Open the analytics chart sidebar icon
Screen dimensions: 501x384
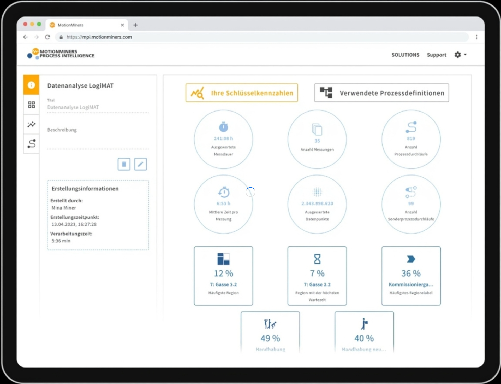pyautogui.click(x=31, y=124)
